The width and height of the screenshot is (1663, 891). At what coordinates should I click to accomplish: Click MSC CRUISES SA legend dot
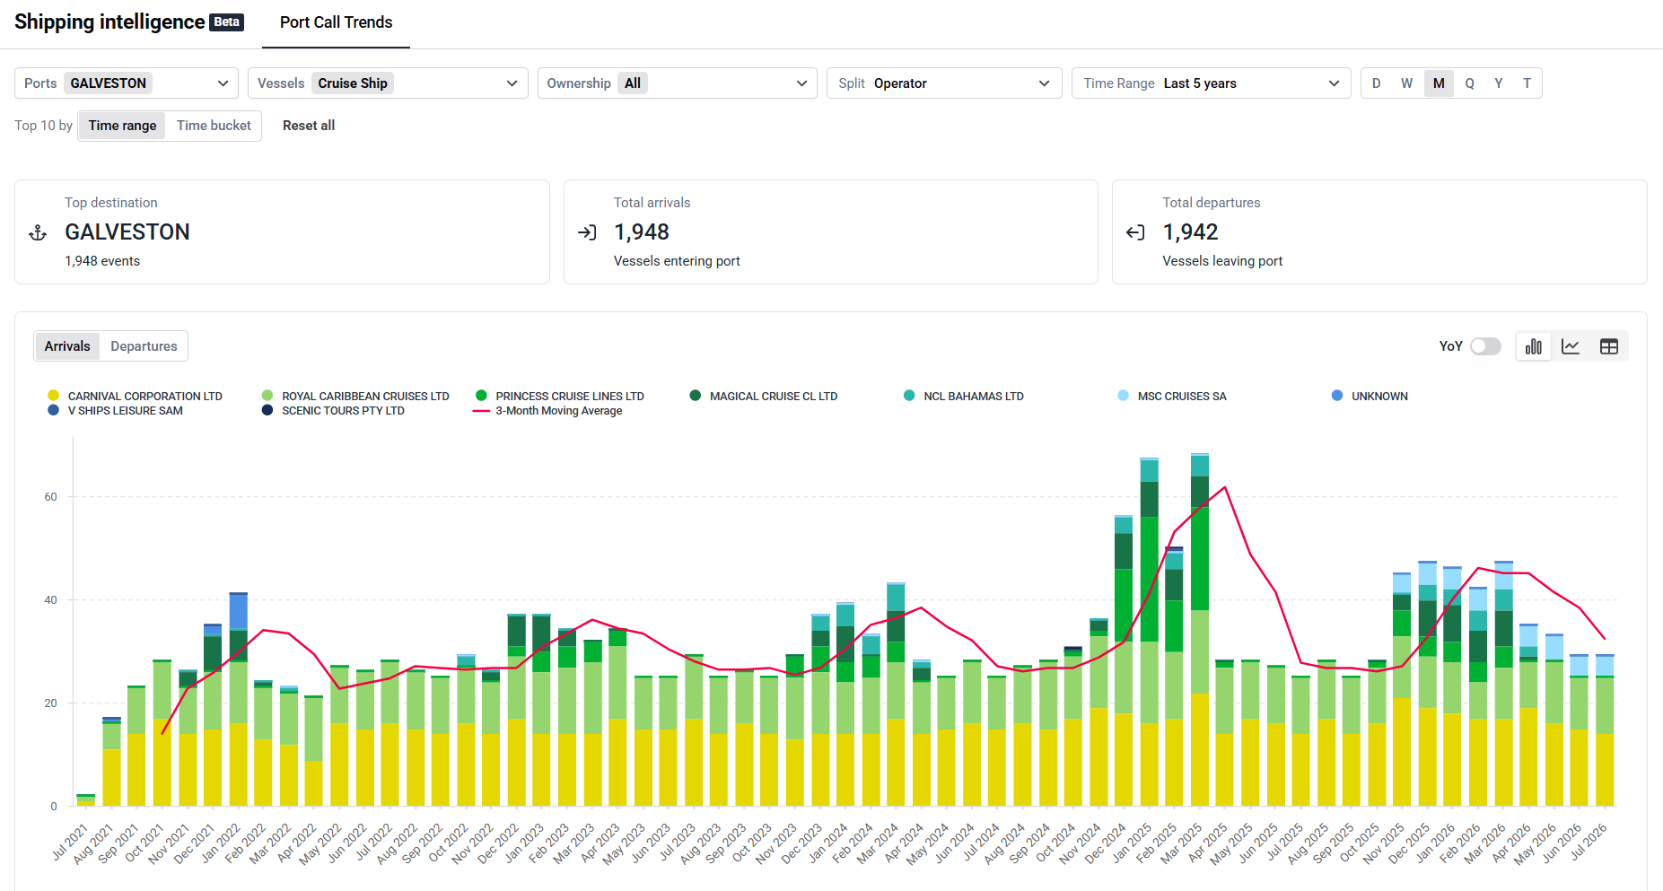[1124, 396]
